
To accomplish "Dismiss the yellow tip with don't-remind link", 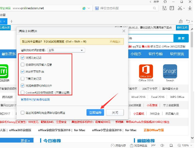I will (115, 42).
